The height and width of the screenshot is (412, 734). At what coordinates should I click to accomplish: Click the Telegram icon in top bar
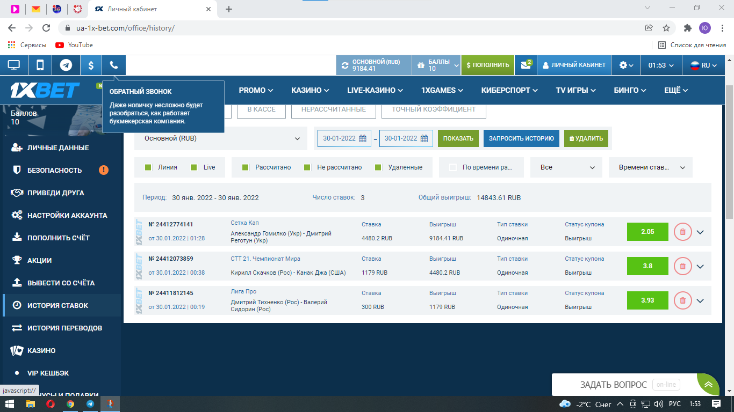(66, 65)
